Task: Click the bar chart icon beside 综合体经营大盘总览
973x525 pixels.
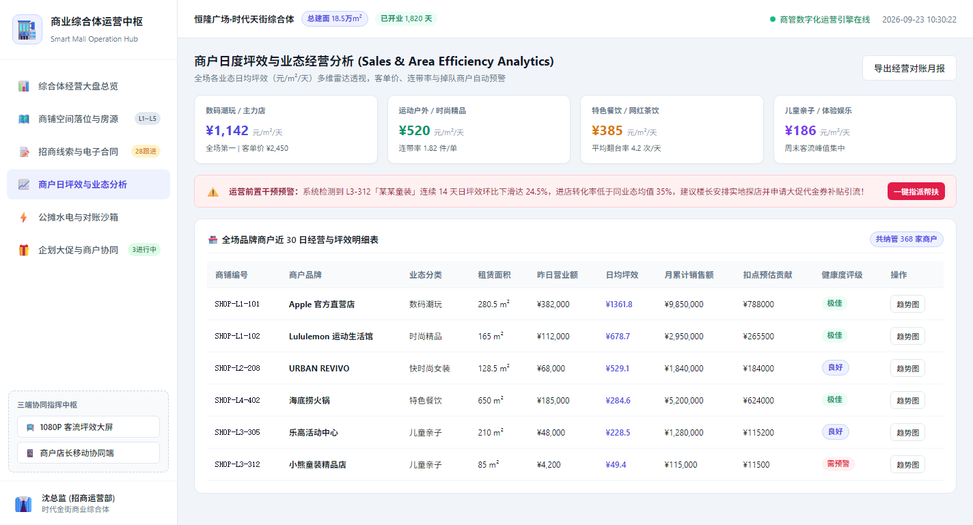Action: (24, 86)
